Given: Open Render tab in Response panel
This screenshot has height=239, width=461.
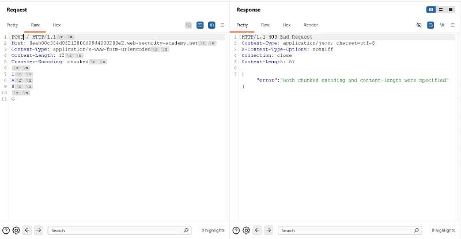Looking at the screenshot, I should (311, 25).
